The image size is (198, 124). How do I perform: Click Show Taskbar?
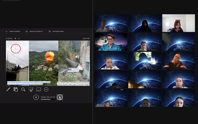pyautogui.click(x=15, y=31)
